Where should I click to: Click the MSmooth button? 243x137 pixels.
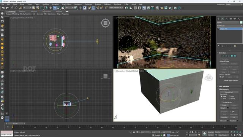click(x=223, y=121)
